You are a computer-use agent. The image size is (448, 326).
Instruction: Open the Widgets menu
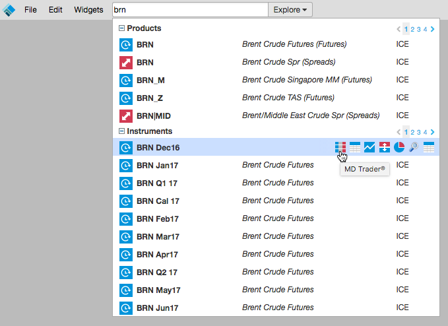click(x=88, y=10)
